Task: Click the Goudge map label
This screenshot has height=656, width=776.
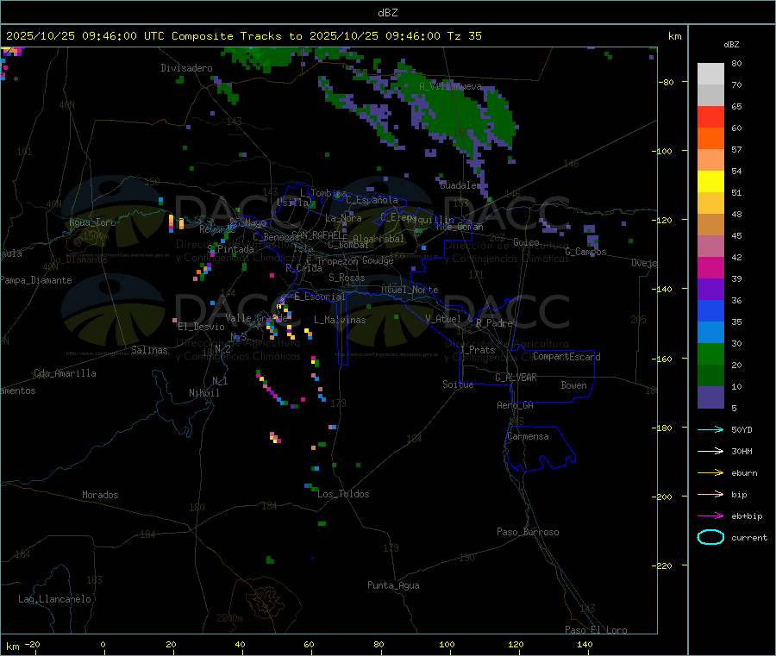Action: 378,260
